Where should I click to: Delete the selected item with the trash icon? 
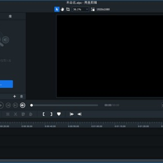tap(21, 96)
